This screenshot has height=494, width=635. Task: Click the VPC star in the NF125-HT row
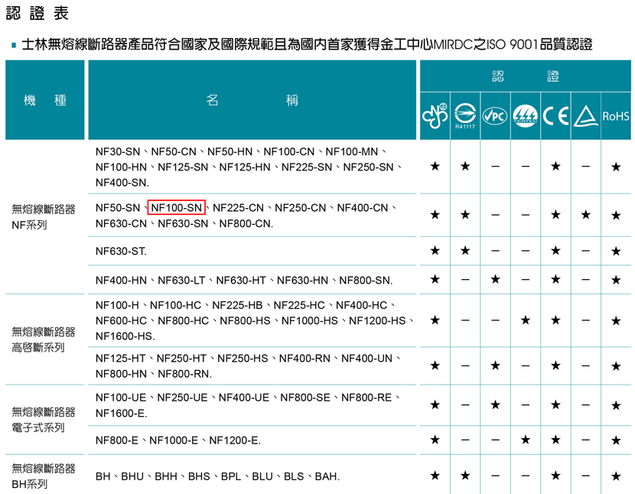[x=495, y=366]
